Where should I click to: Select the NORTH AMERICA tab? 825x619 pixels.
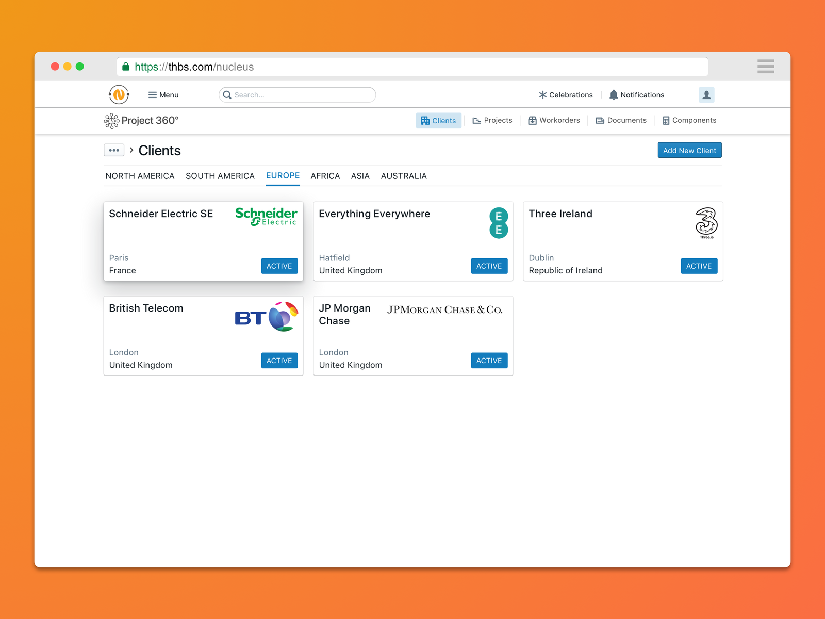tap(140, 176)
